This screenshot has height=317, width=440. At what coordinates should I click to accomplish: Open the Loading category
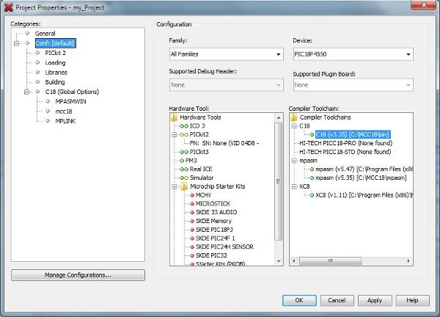point(55,62)
